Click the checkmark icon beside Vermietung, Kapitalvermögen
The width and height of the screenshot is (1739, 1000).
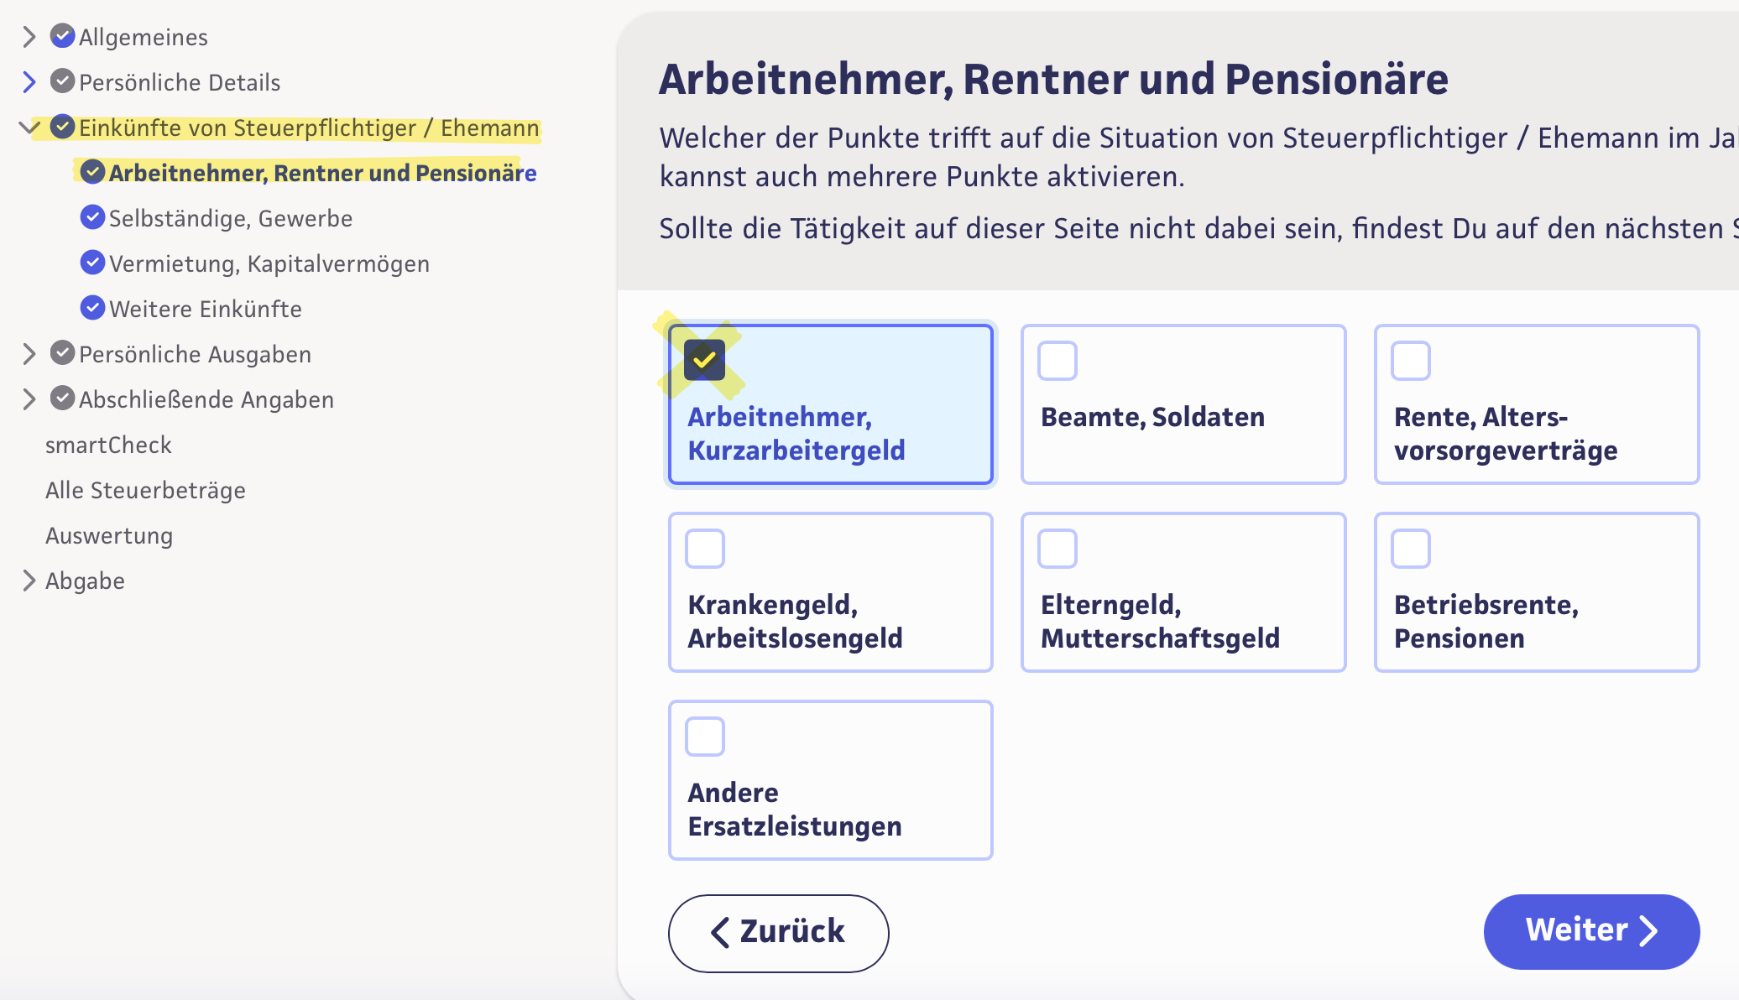click(x=92, y=263)
